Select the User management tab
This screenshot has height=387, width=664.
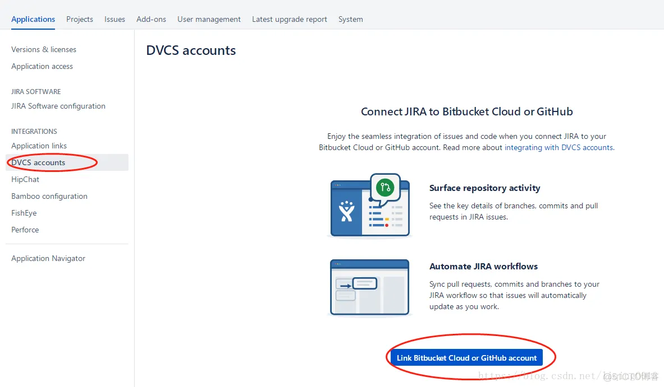[209, 19]
